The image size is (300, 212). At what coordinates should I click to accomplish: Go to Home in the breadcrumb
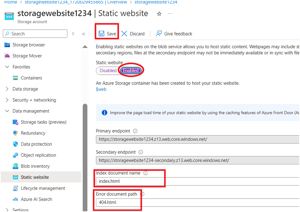tap(11, 2)
